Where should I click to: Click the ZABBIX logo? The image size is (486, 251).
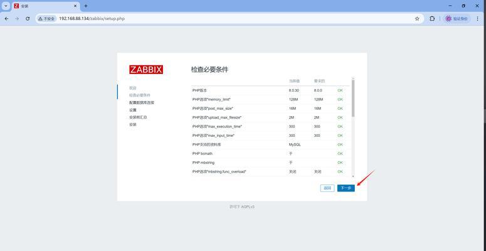[146, 70]
